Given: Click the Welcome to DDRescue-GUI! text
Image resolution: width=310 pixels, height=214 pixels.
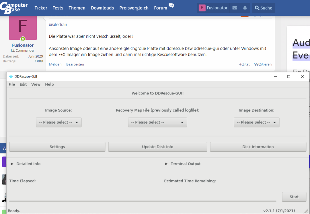Looking at the screenshot, I should pos(157,93).
